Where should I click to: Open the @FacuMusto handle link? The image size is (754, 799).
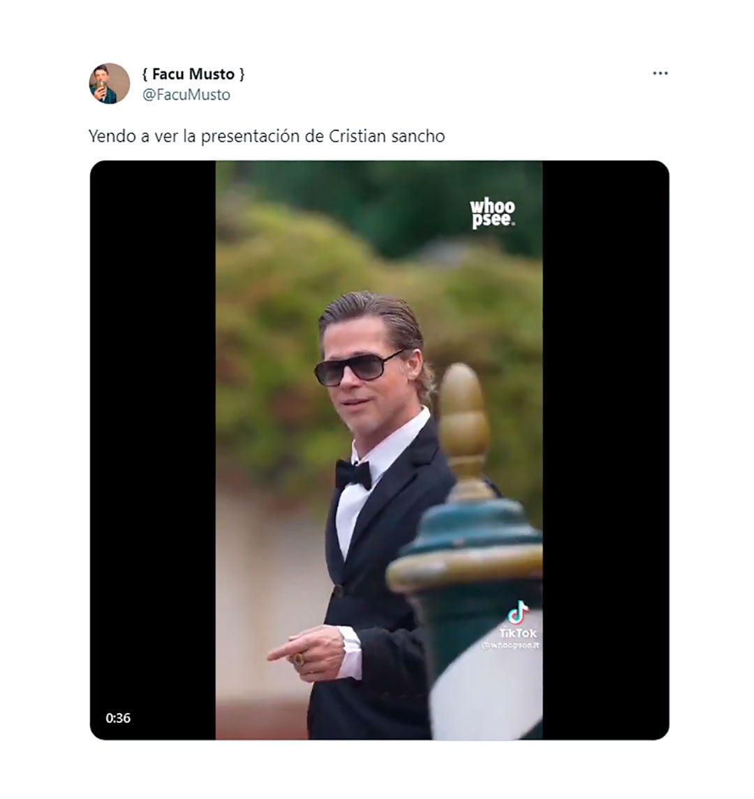pos(186,95)
